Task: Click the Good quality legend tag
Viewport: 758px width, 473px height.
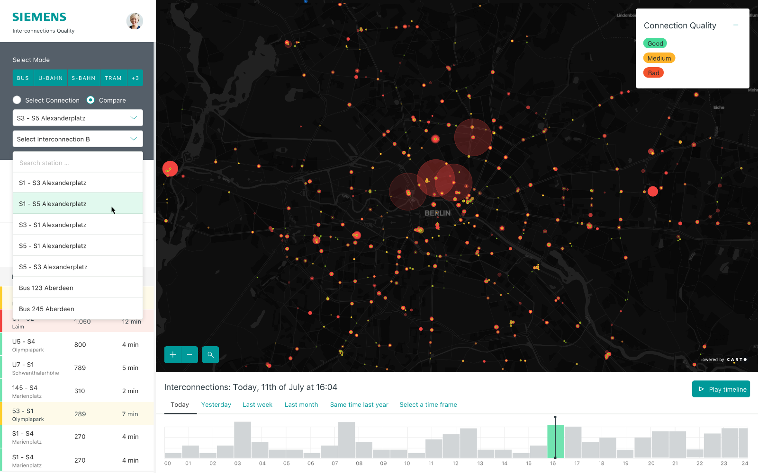Action: (655, 44)
